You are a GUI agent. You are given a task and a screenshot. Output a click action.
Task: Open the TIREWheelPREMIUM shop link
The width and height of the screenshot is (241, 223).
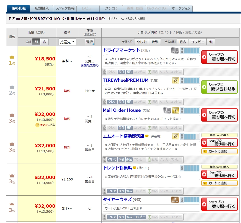tap(126, 80)
